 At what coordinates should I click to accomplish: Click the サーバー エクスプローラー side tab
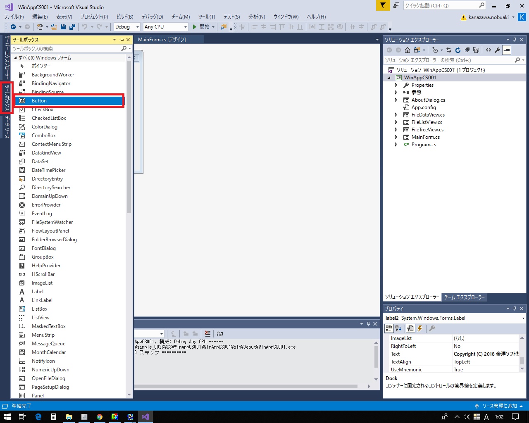pyautogui.click(x=7, y=57)
